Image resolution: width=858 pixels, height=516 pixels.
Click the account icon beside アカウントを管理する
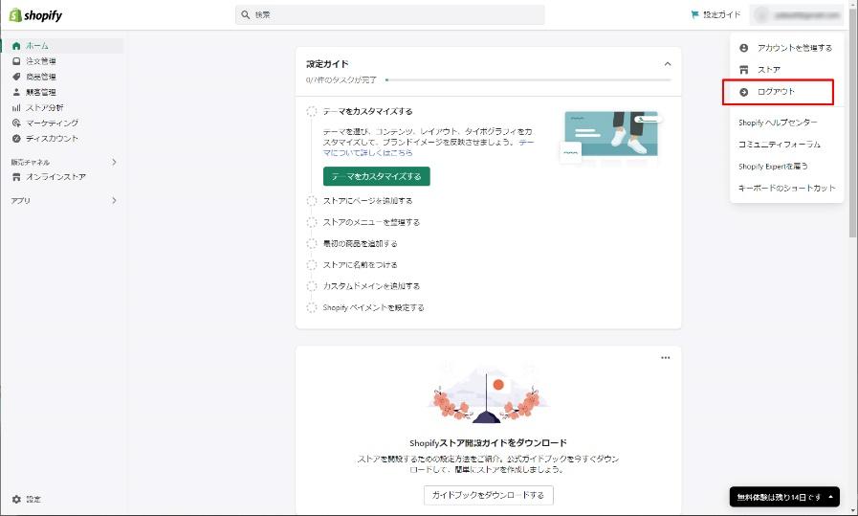(743, 48)
